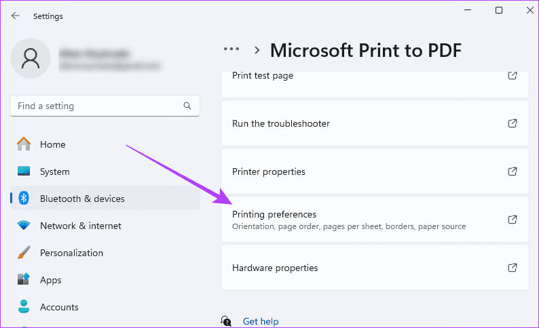Viewport: 539px width, 328px height.
Task: Go back using the Settings arrow
Action: 16,16
